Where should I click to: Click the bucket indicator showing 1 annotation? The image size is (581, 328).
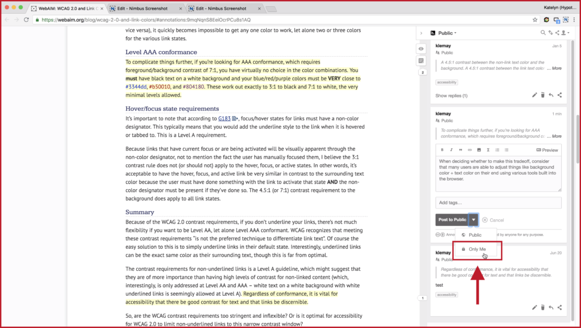point(422,298)
